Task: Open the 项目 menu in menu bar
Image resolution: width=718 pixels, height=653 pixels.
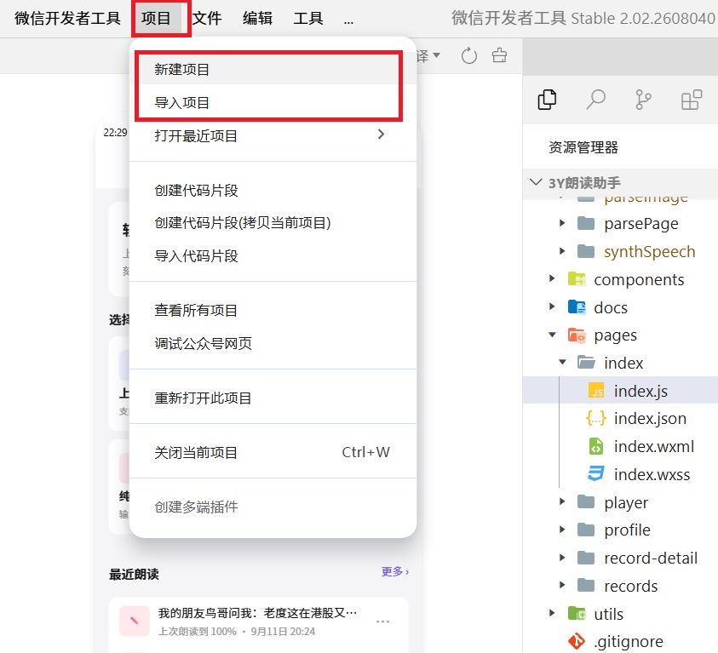Action: (156, 18)
